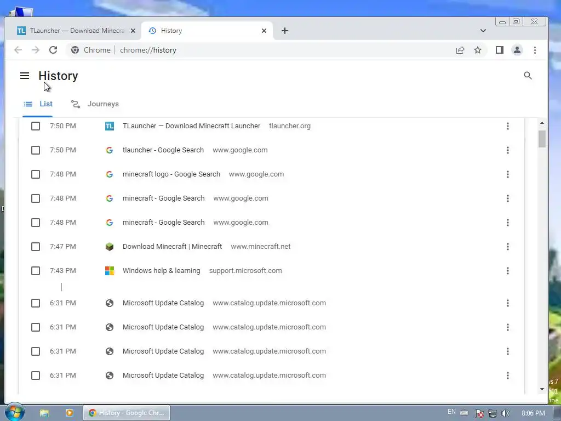Tick checkbox for Windows help & learning

pos(36,271)
